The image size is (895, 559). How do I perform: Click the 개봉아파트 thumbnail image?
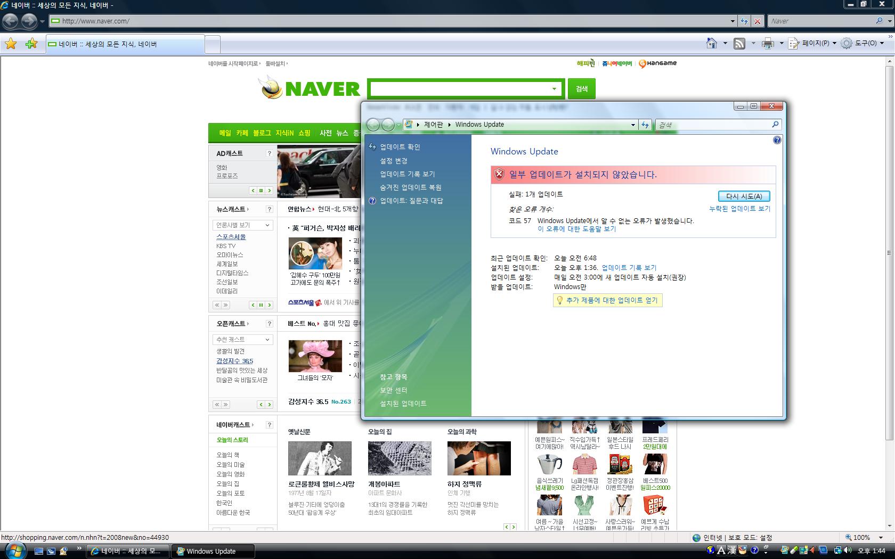[400, 458]
